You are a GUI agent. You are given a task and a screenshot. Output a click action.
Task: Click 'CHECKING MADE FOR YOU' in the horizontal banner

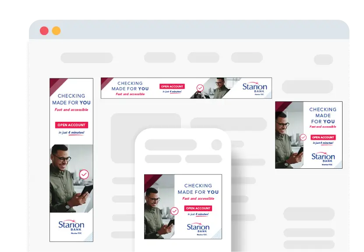(130, 86)
